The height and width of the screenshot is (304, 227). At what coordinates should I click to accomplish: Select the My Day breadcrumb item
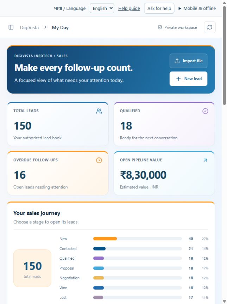[60, 27]
